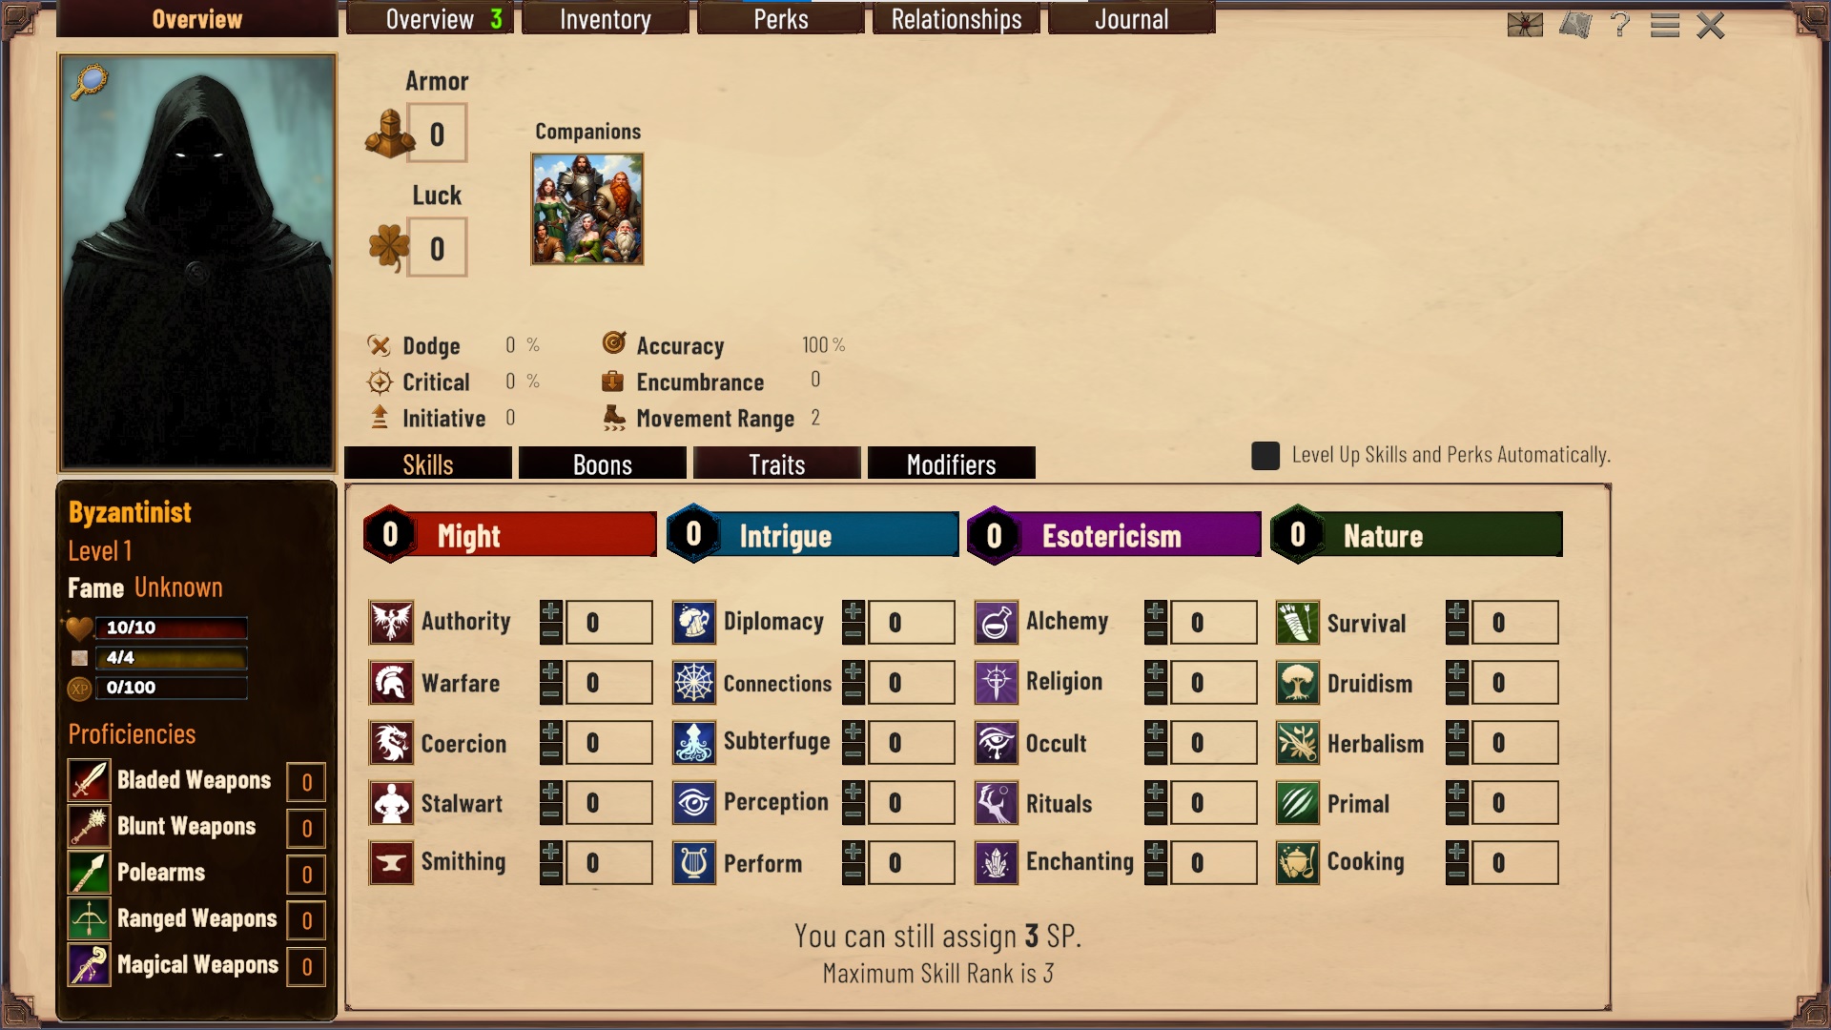
Task: Click the red health bar
Action: [172, 628]
